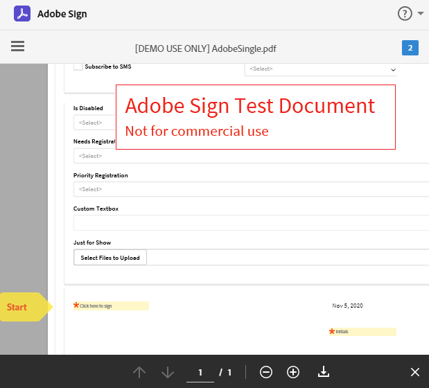Click the yellow Start tab

26,307
